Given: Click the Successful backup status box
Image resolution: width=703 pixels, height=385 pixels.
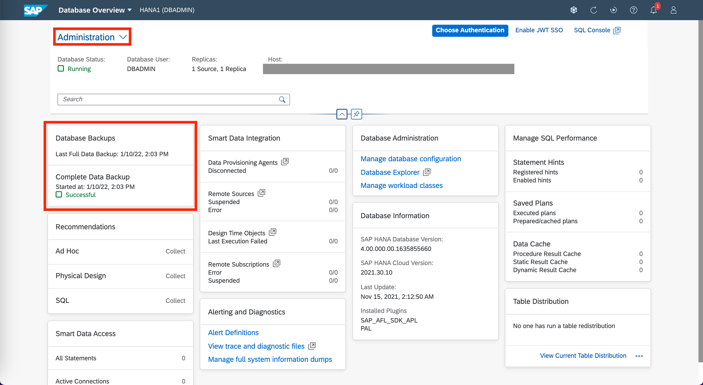Looking at the screenshot, I should point(59,195).
